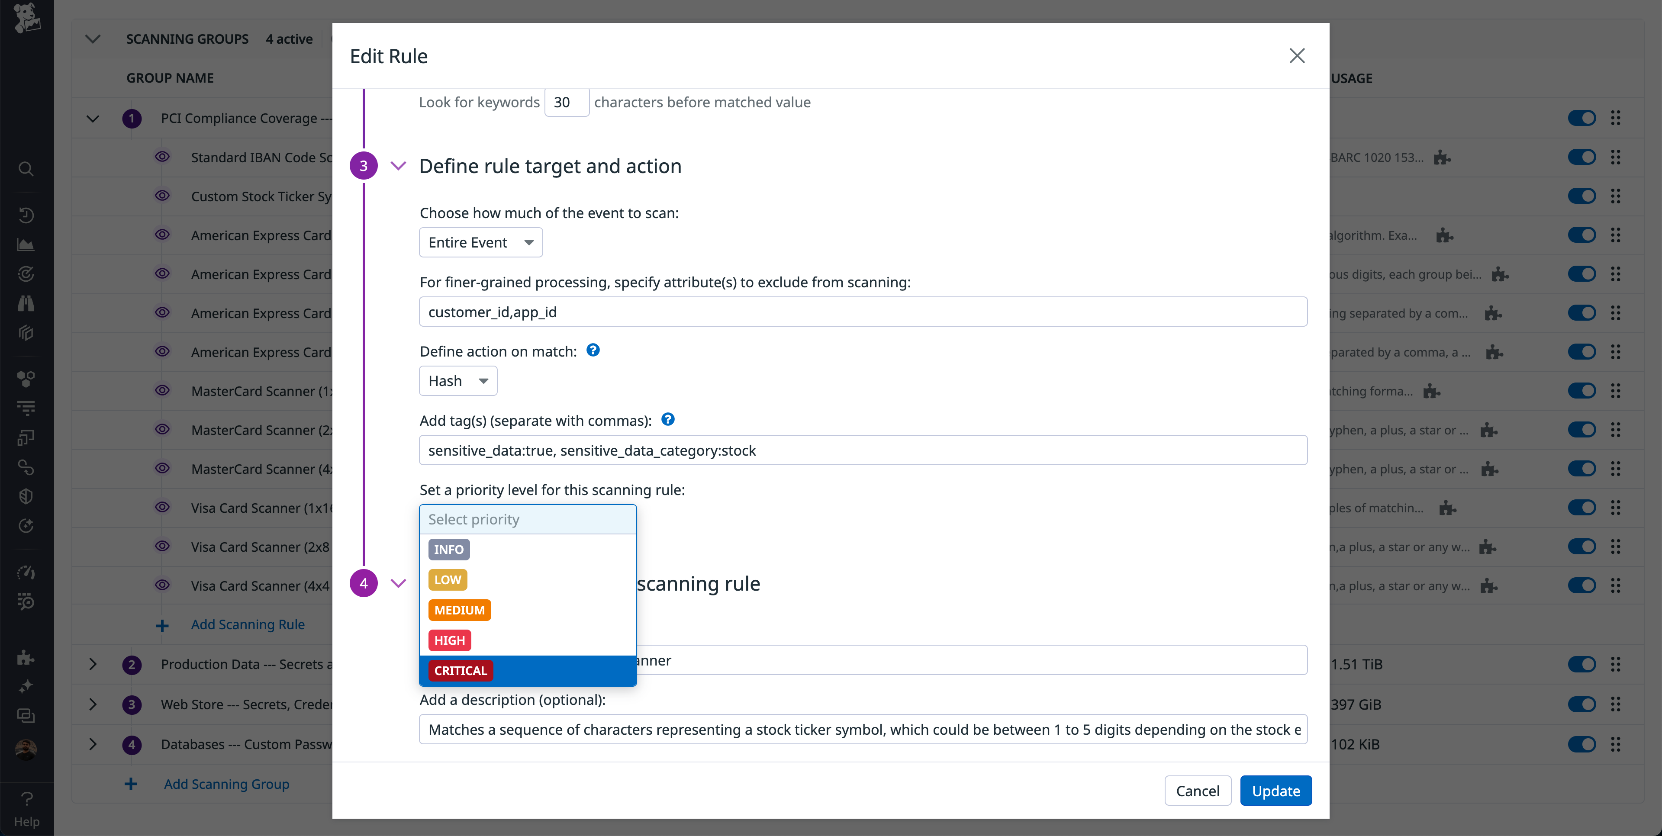Open the Monitors binoculars icon
This screenshot has width=1662, height=836.
(26, 303)
